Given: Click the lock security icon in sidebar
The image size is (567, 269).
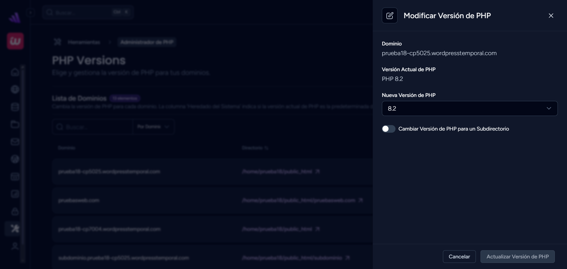Looking at the screenshot, I should 15,211.
